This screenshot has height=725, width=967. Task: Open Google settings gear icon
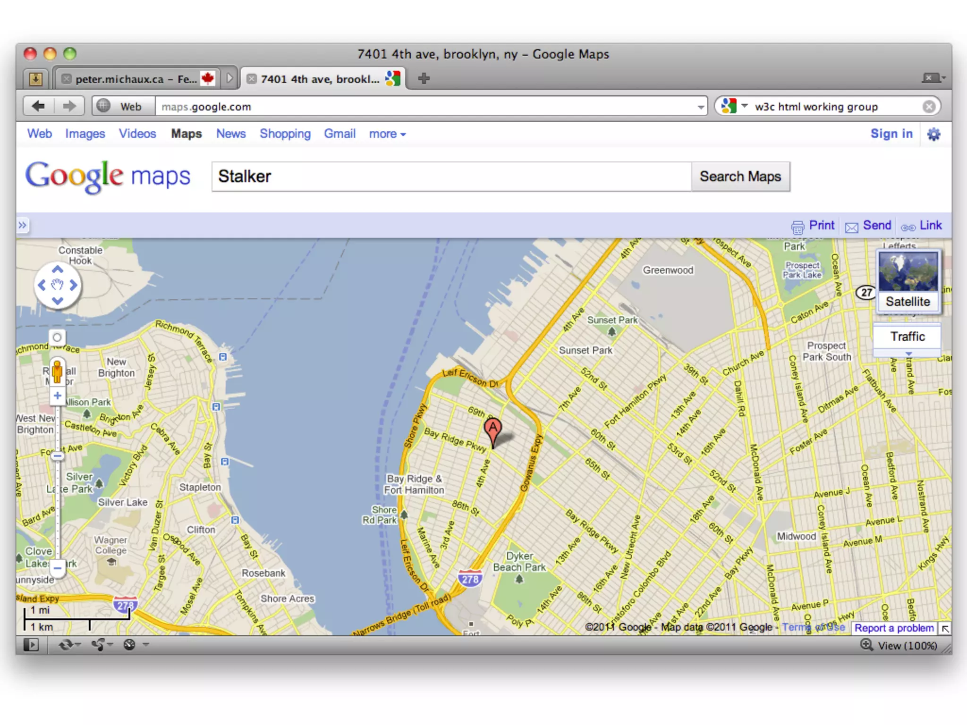(933, 135)
